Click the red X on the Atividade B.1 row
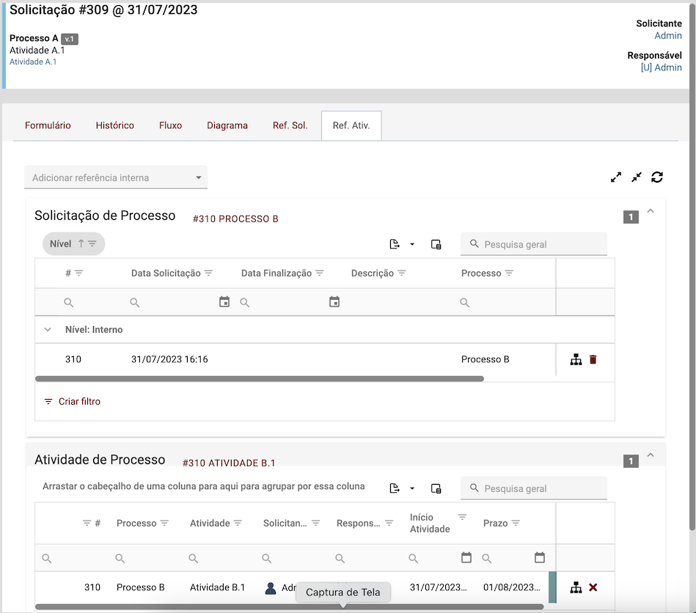Image resolution: width=696 pixels, height=613 pixels. [x=593, y=587]
